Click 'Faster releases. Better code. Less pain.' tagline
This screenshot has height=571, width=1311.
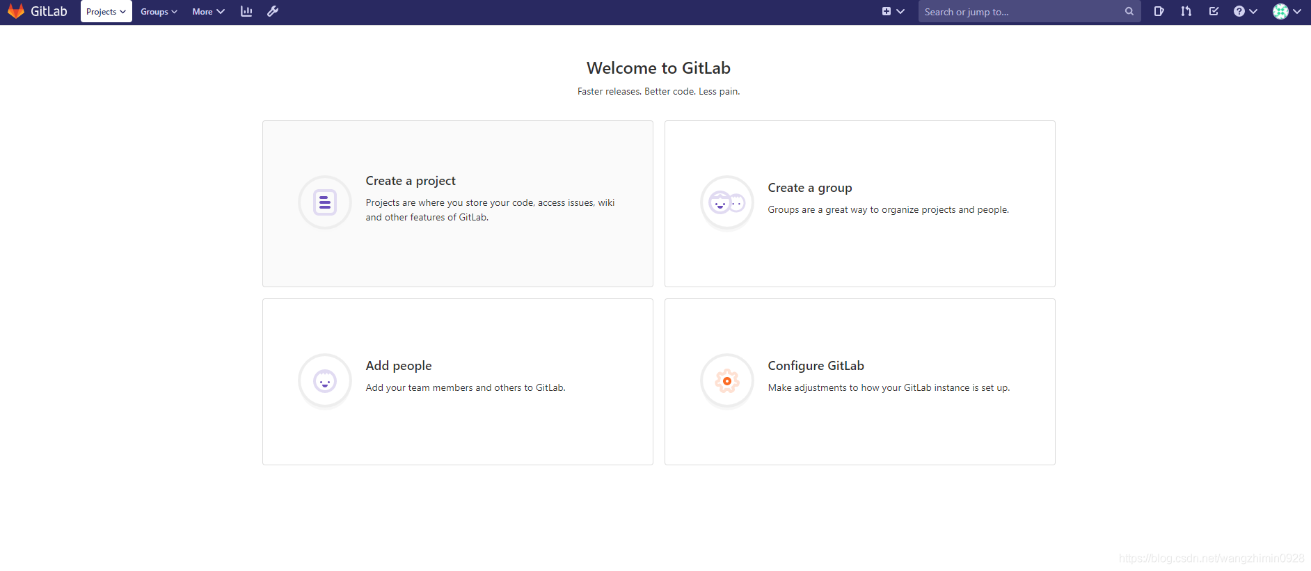click(x=658, y=91)
